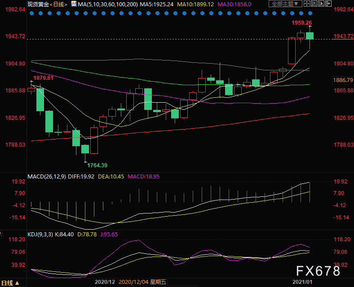Open the <日线> timeframe selector in the title
This screenshot has width=354, height=287.
pyautogui.click(x=58, y=4)
